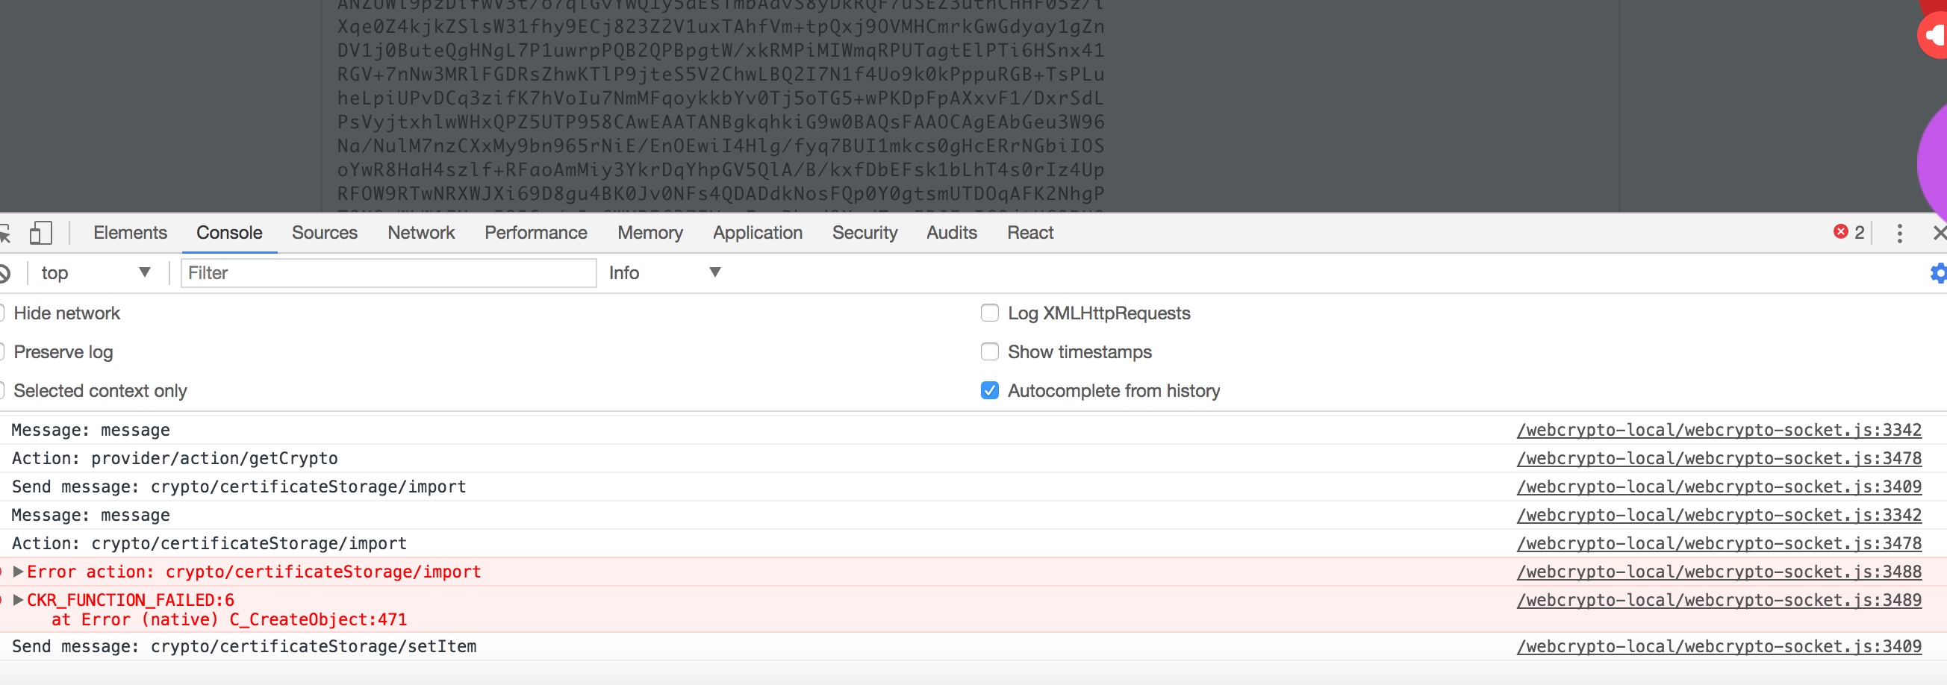1947x685 pixels.
Task: Expand the CKR_FUNCTION_FAILED:6 error
Action: 18,601
